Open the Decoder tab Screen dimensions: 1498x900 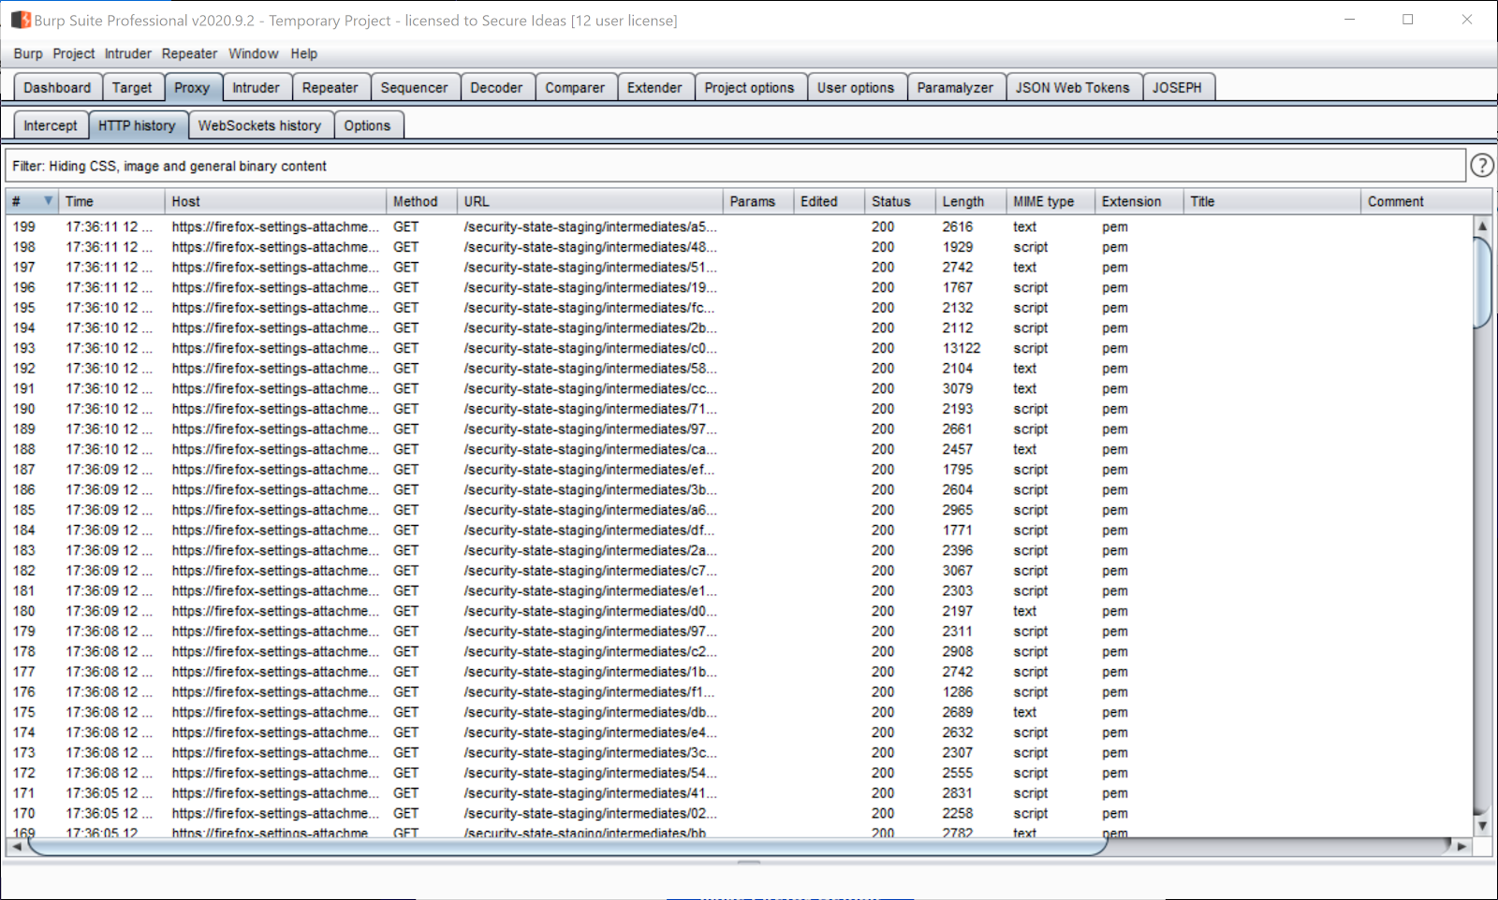pos(496,87)
